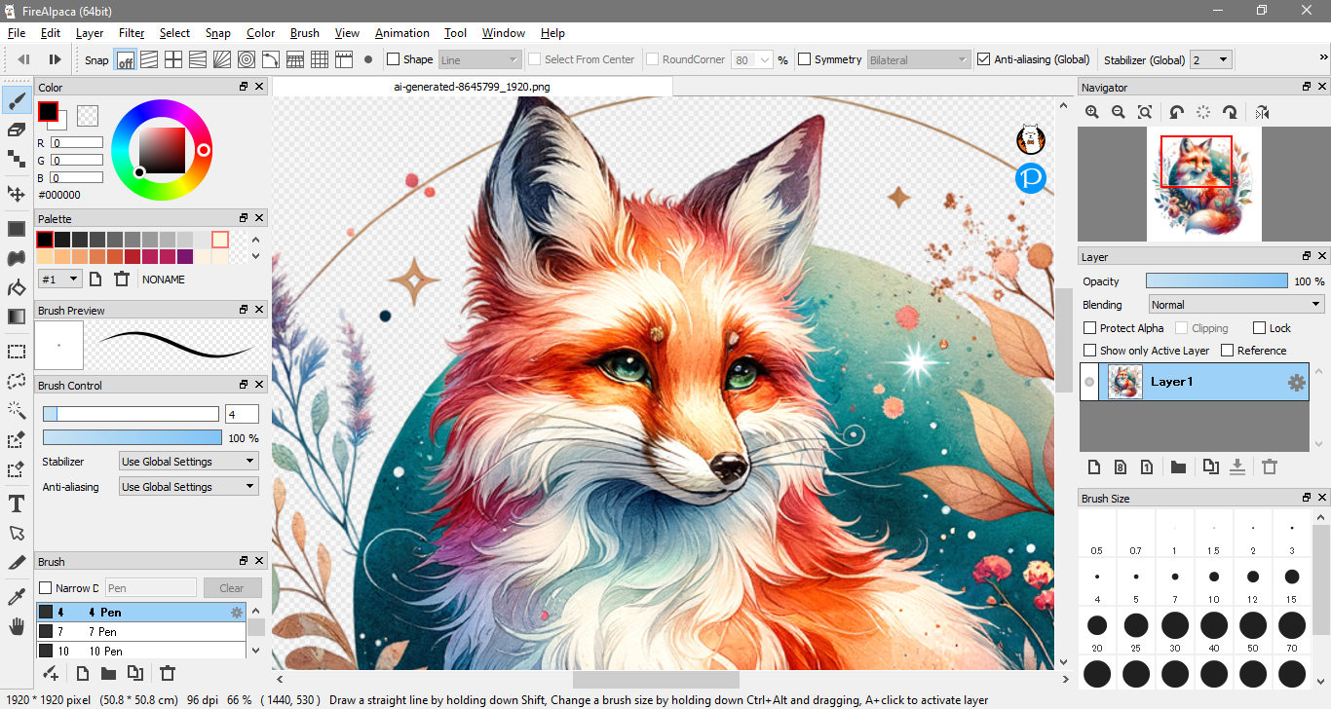This screenshot has height=709, width=1331.
Task: Select the Hand tool
Action: (17, 626)
